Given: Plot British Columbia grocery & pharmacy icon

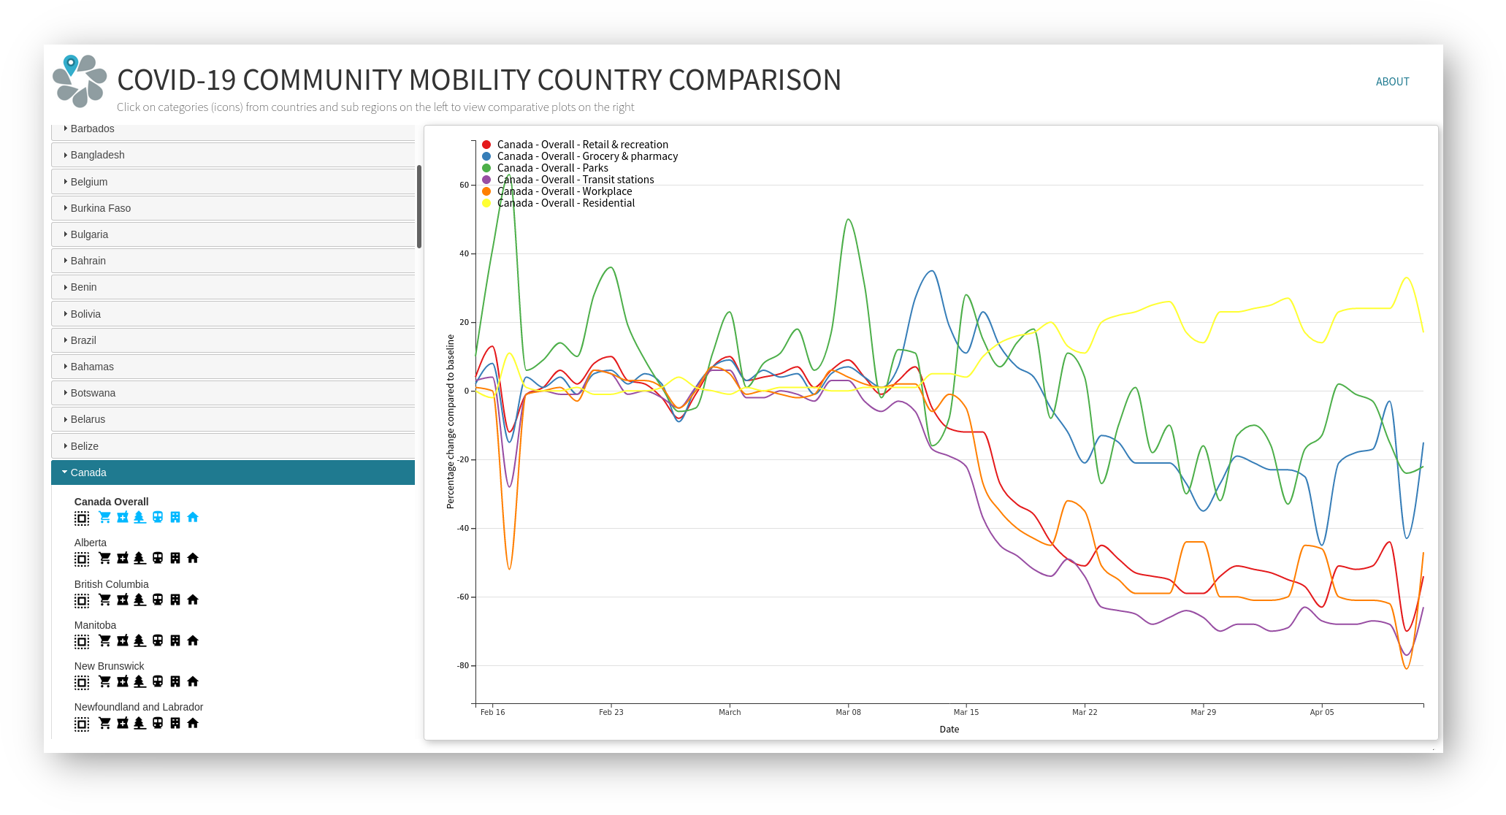Looking at the screenshot, I should pos(123,600).
